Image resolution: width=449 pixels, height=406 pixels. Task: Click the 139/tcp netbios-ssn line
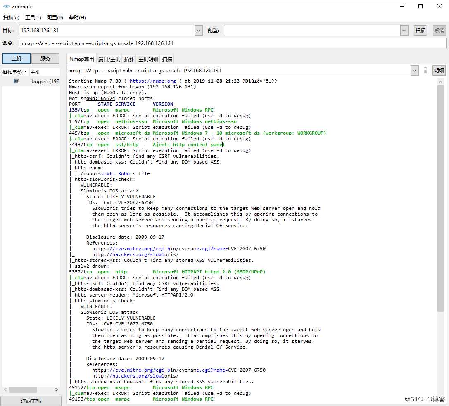pyautogui.click(x=152, y=121)
